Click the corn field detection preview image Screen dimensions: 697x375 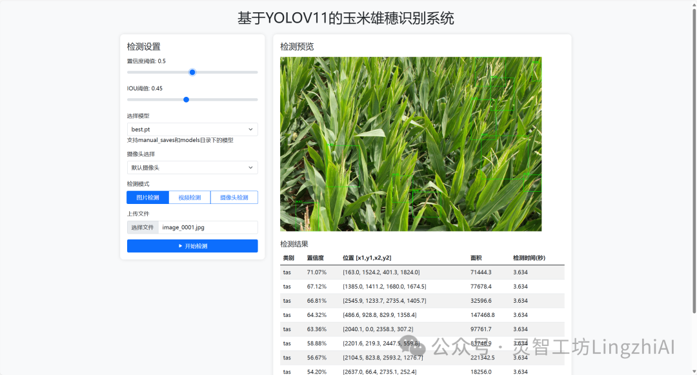[410, 144]
